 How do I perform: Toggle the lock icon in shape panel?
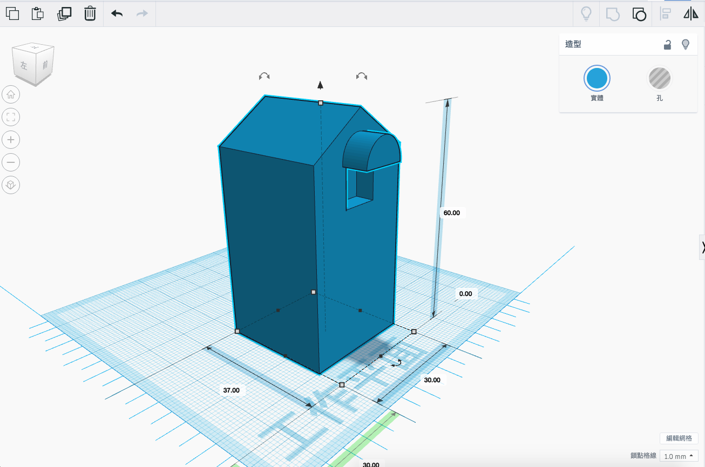click(668, 45)
